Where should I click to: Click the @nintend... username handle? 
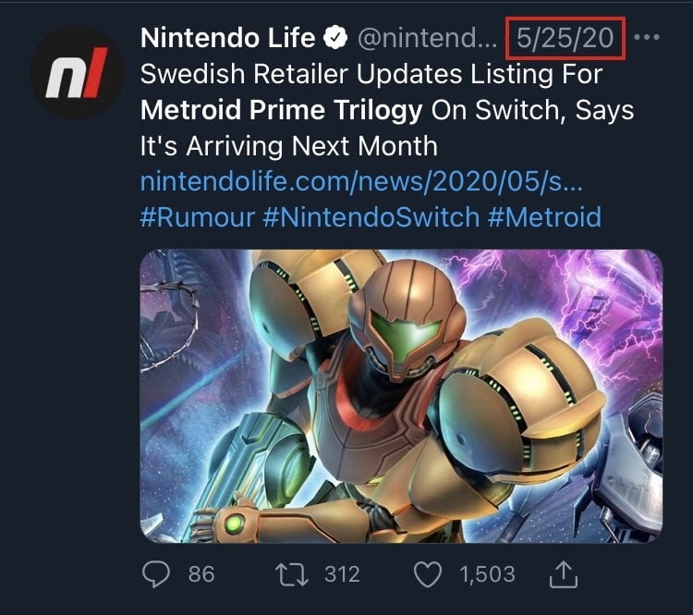coord(429,40)
